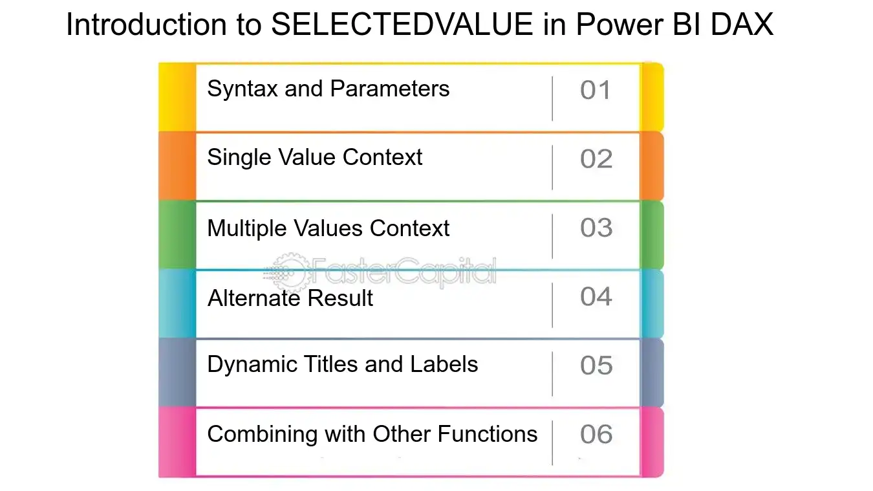Click the number 02 label
This screenshot has width=873, height=491.
click(x=596, y=159)
